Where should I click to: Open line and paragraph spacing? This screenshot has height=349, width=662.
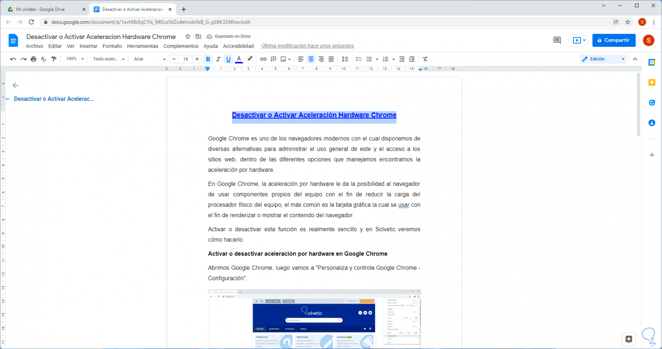pos(345,59)
